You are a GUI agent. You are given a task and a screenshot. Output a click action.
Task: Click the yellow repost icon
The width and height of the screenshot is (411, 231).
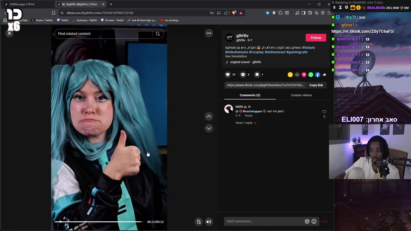[x=290, y=75]
